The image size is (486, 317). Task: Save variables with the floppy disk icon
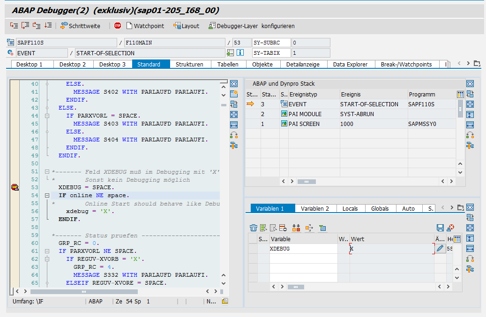tap(440, 228)
